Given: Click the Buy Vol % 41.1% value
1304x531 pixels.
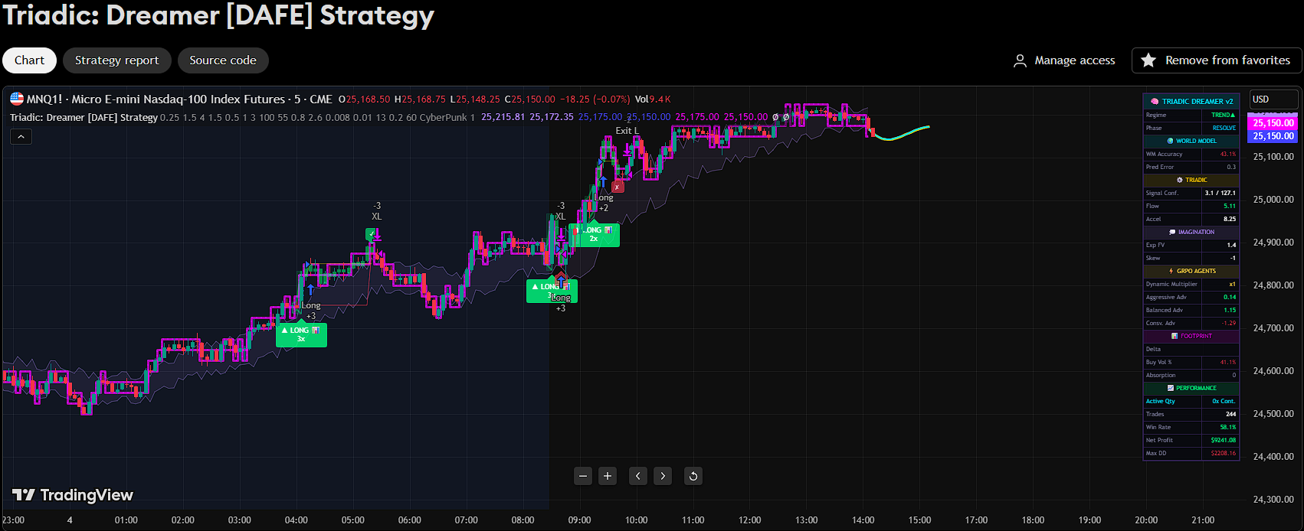Looking at the screenshot, I should click(1228, 362).
